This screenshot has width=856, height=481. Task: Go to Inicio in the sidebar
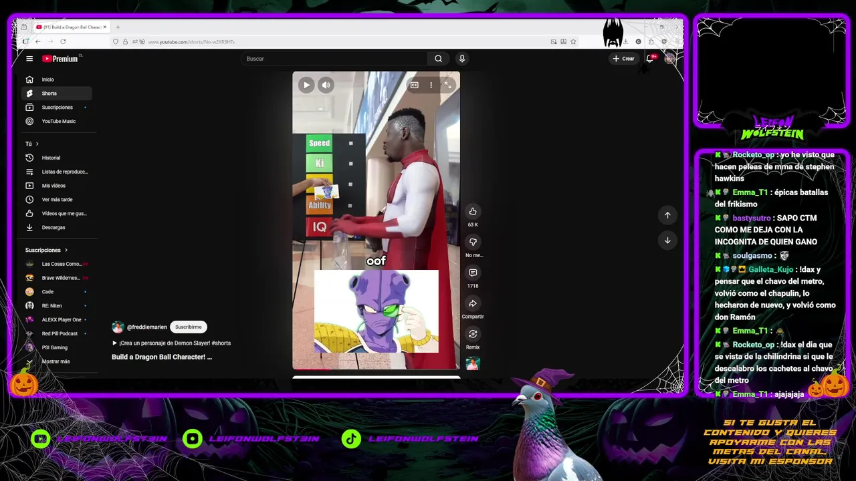point(57,79)
